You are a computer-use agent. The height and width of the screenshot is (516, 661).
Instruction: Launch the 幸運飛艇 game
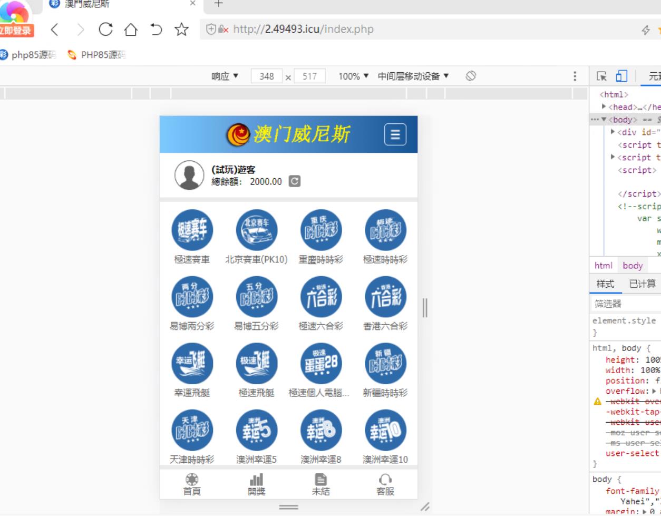(x=192, y=364)
